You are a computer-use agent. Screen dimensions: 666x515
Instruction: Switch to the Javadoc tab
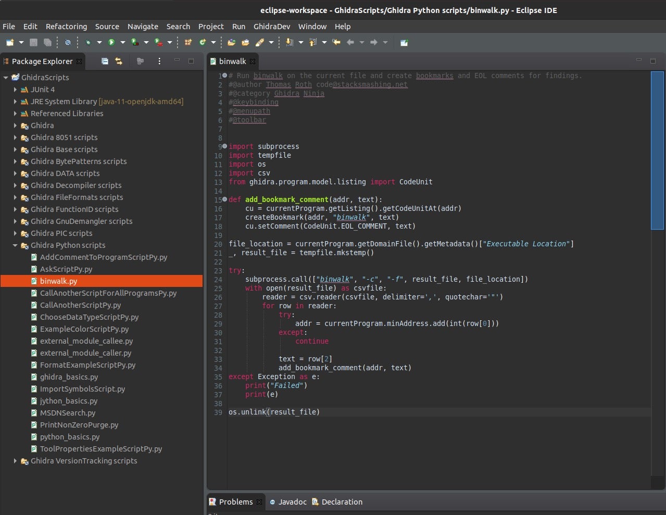(292, 502)
